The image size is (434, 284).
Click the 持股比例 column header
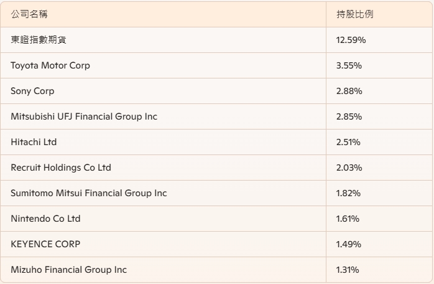pos(354,14)
